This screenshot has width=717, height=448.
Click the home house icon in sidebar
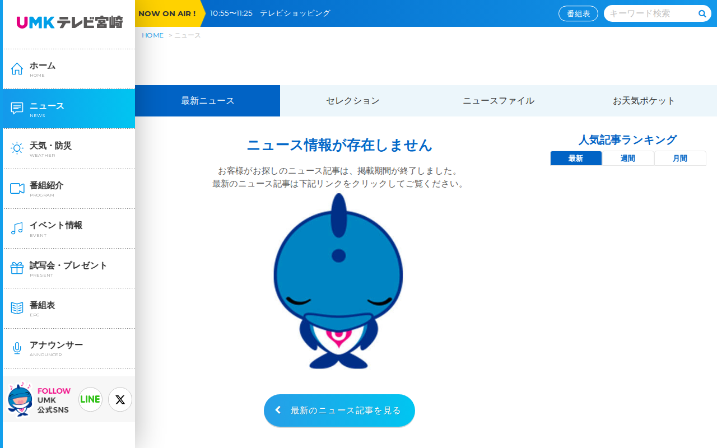[x=17, y=69]
